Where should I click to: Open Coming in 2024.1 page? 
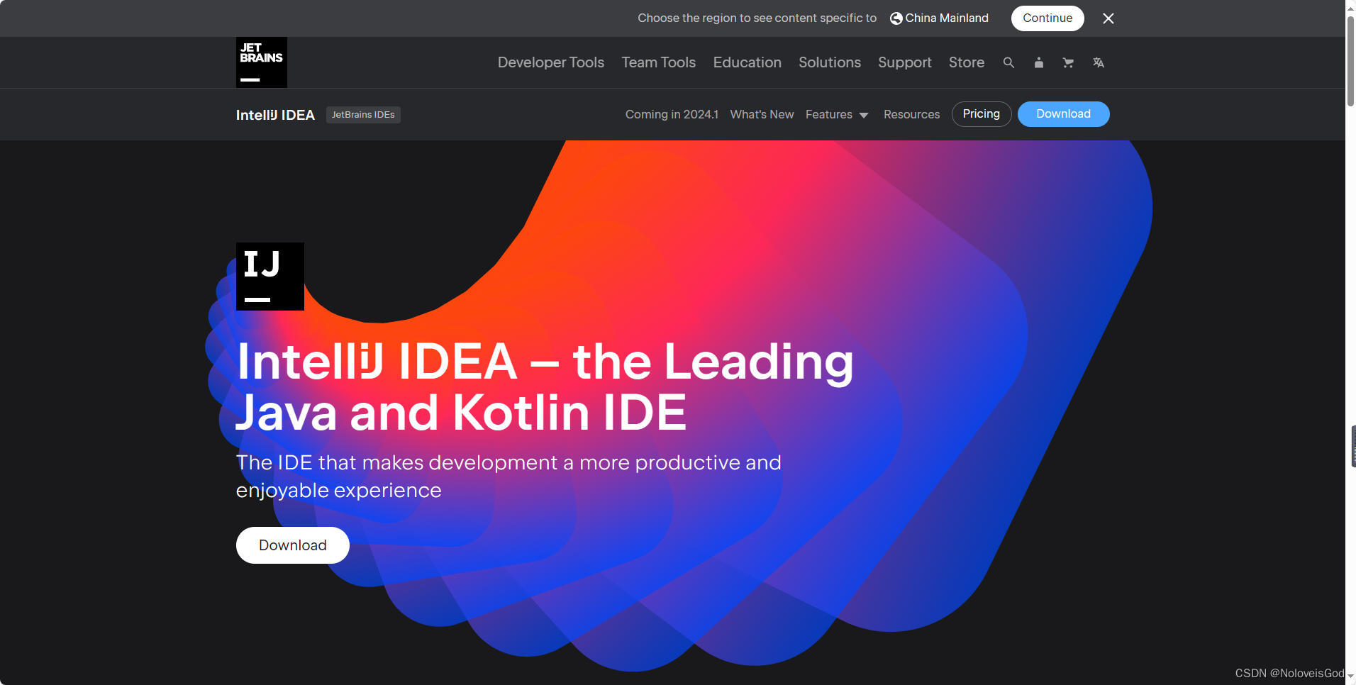pyautogui.click(x=672, y=114)
